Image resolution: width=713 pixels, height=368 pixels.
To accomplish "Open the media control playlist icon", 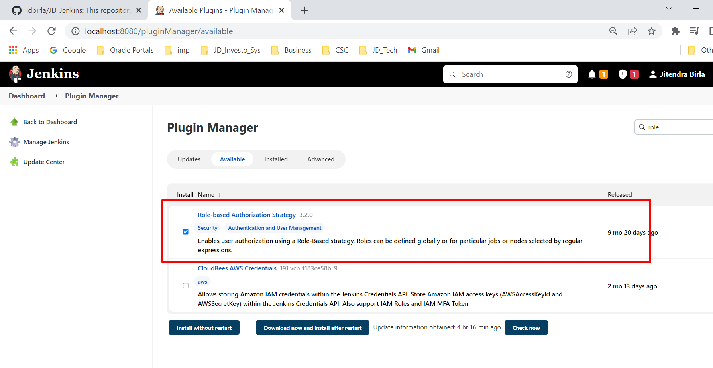I will click(694, 31).
